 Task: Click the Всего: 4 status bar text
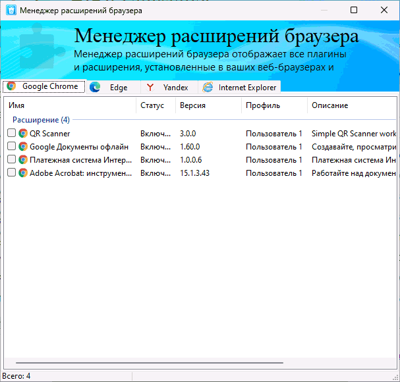pos(16,376)
